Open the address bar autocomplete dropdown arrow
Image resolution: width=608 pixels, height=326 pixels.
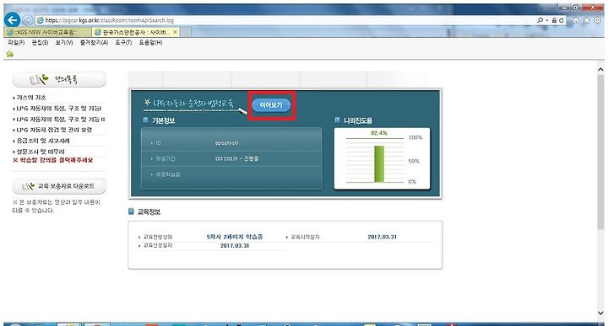point(547,20)
